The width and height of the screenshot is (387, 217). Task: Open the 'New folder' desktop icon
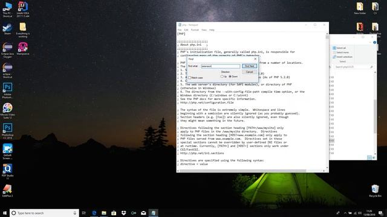[x=360, y=8]
